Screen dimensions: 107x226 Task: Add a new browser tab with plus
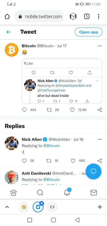click(x=100, y=207)
